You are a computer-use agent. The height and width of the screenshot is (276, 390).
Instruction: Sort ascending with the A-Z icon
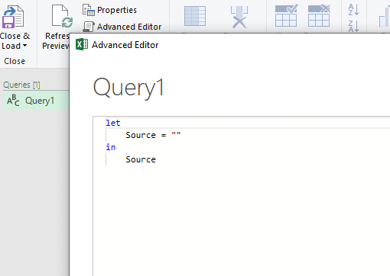(353, 9)
